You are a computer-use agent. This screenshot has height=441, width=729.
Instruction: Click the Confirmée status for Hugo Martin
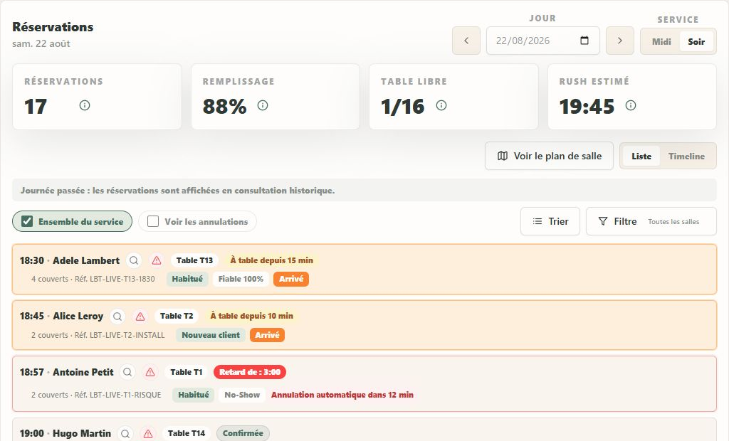pos(243,433)
